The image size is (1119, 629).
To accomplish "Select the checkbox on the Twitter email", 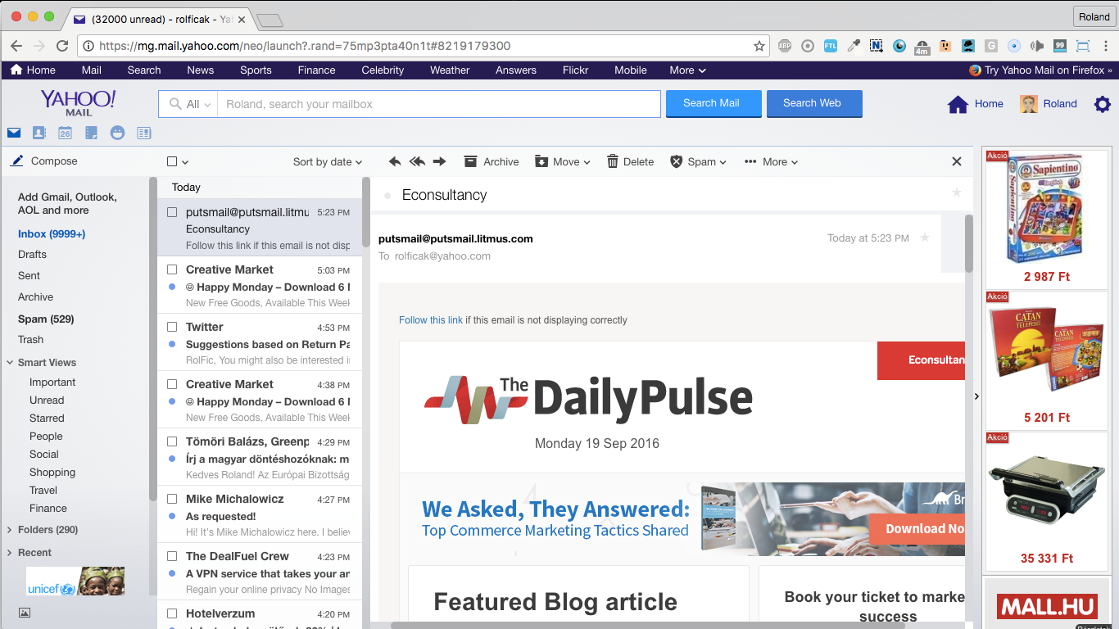I will click(x=170, y=326).
